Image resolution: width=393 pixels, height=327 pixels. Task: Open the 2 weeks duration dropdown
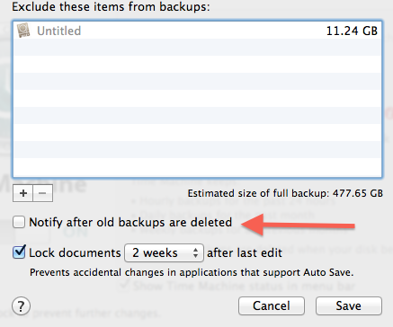(x=164, y=252)
